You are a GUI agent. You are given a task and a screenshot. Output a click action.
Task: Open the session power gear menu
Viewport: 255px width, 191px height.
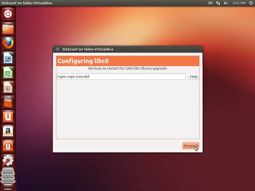click(251, 3)
